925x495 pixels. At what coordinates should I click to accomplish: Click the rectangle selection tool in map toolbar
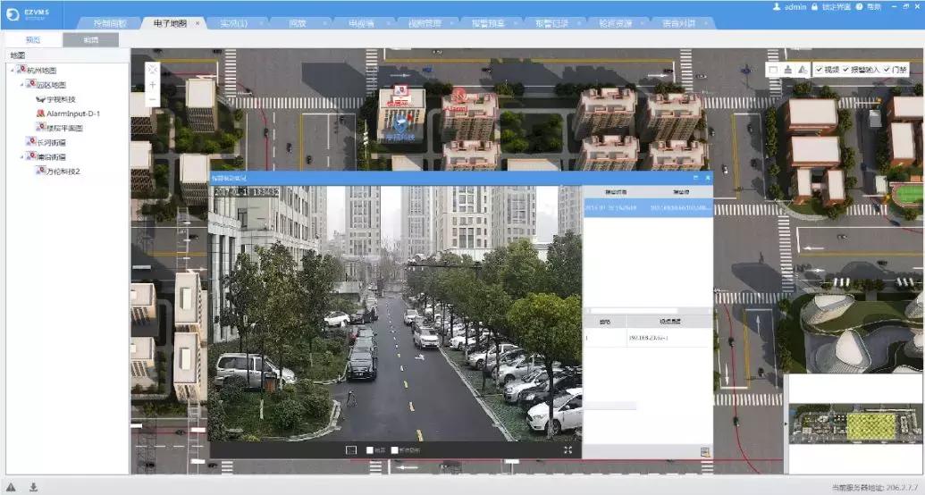coord(773,70)
